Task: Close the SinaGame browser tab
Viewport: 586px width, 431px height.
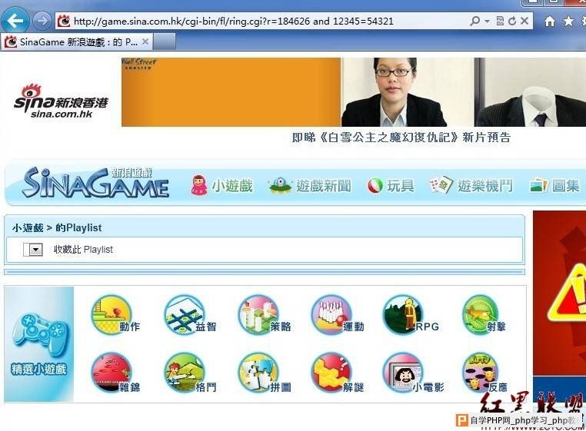Action: click(145, 41)
